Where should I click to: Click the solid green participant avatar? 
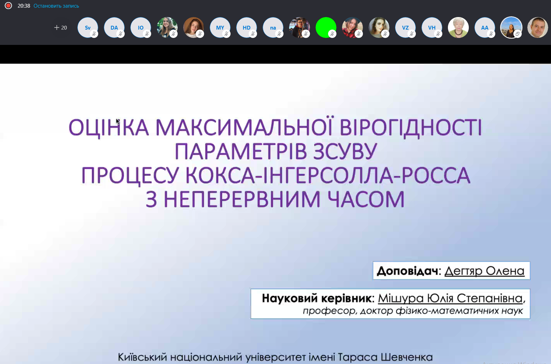click(325, 27)
